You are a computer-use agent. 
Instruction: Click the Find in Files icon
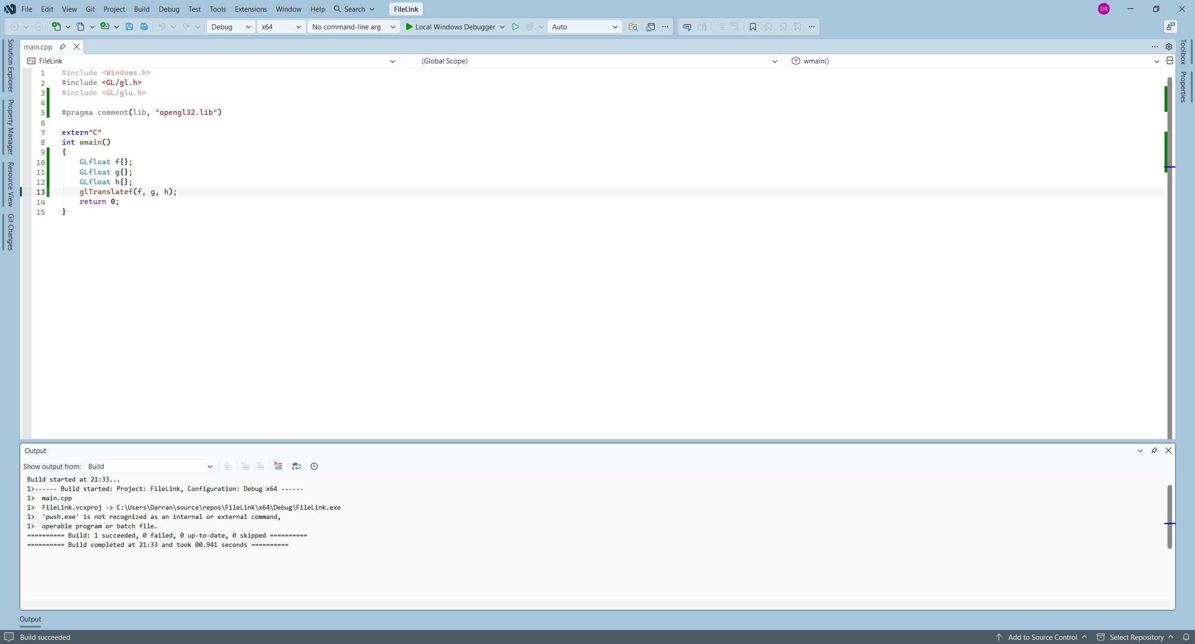point(633,27)
